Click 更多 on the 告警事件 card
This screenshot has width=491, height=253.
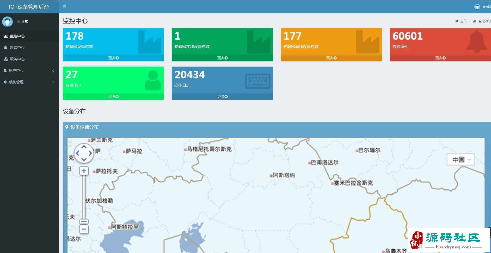click(440, 58)
